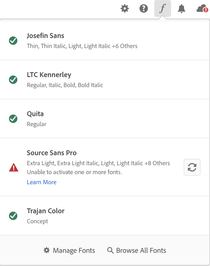210x266 pixels.
Task: Retry activating Source Sans Pro fonts
Action: 192,167
